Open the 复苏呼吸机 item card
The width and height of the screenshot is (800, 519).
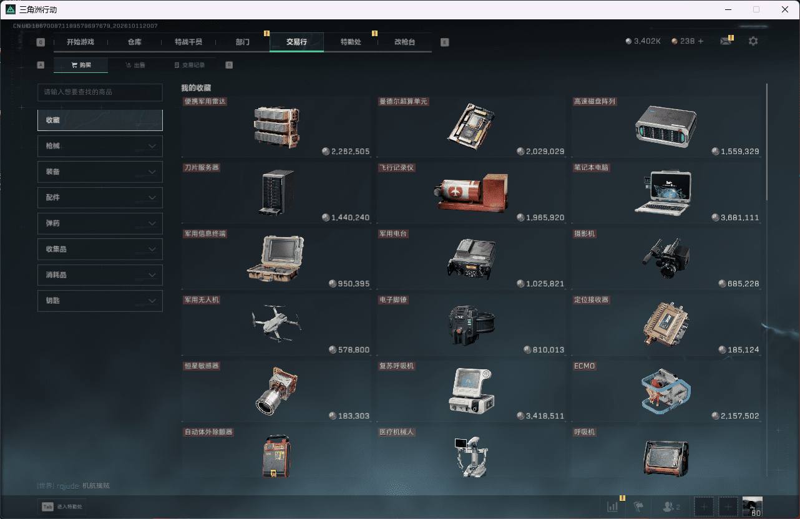[x=471, y=391]
